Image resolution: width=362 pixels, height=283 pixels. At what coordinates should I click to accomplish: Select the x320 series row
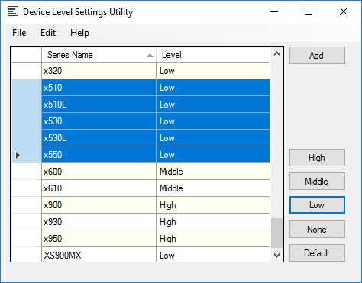(x=141, y=71)
